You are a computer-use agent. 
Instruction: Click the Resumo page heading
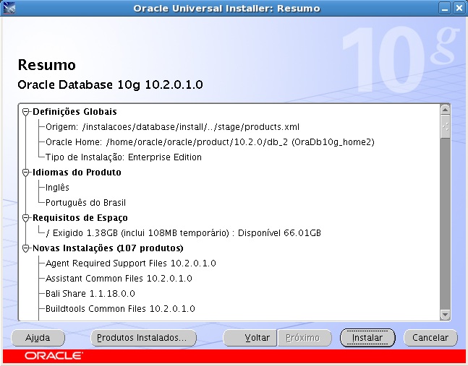[47, 65]
